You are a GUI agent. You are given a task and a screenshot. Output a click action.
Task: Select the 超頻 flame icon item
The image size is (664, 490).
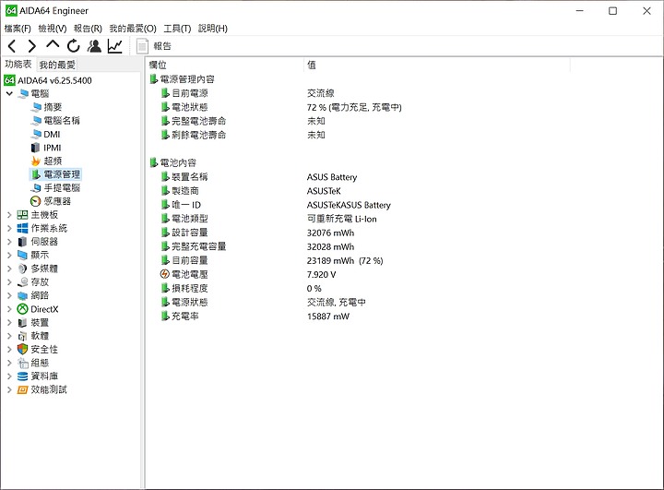(x=36, y=161)
